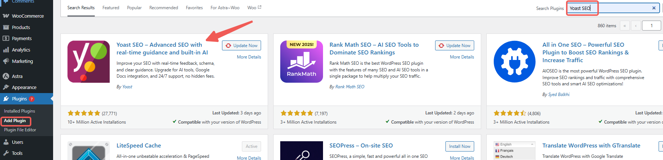663x160 pixels.
Task: Open Appearance paintbrush icon
Action: [6, 87]
